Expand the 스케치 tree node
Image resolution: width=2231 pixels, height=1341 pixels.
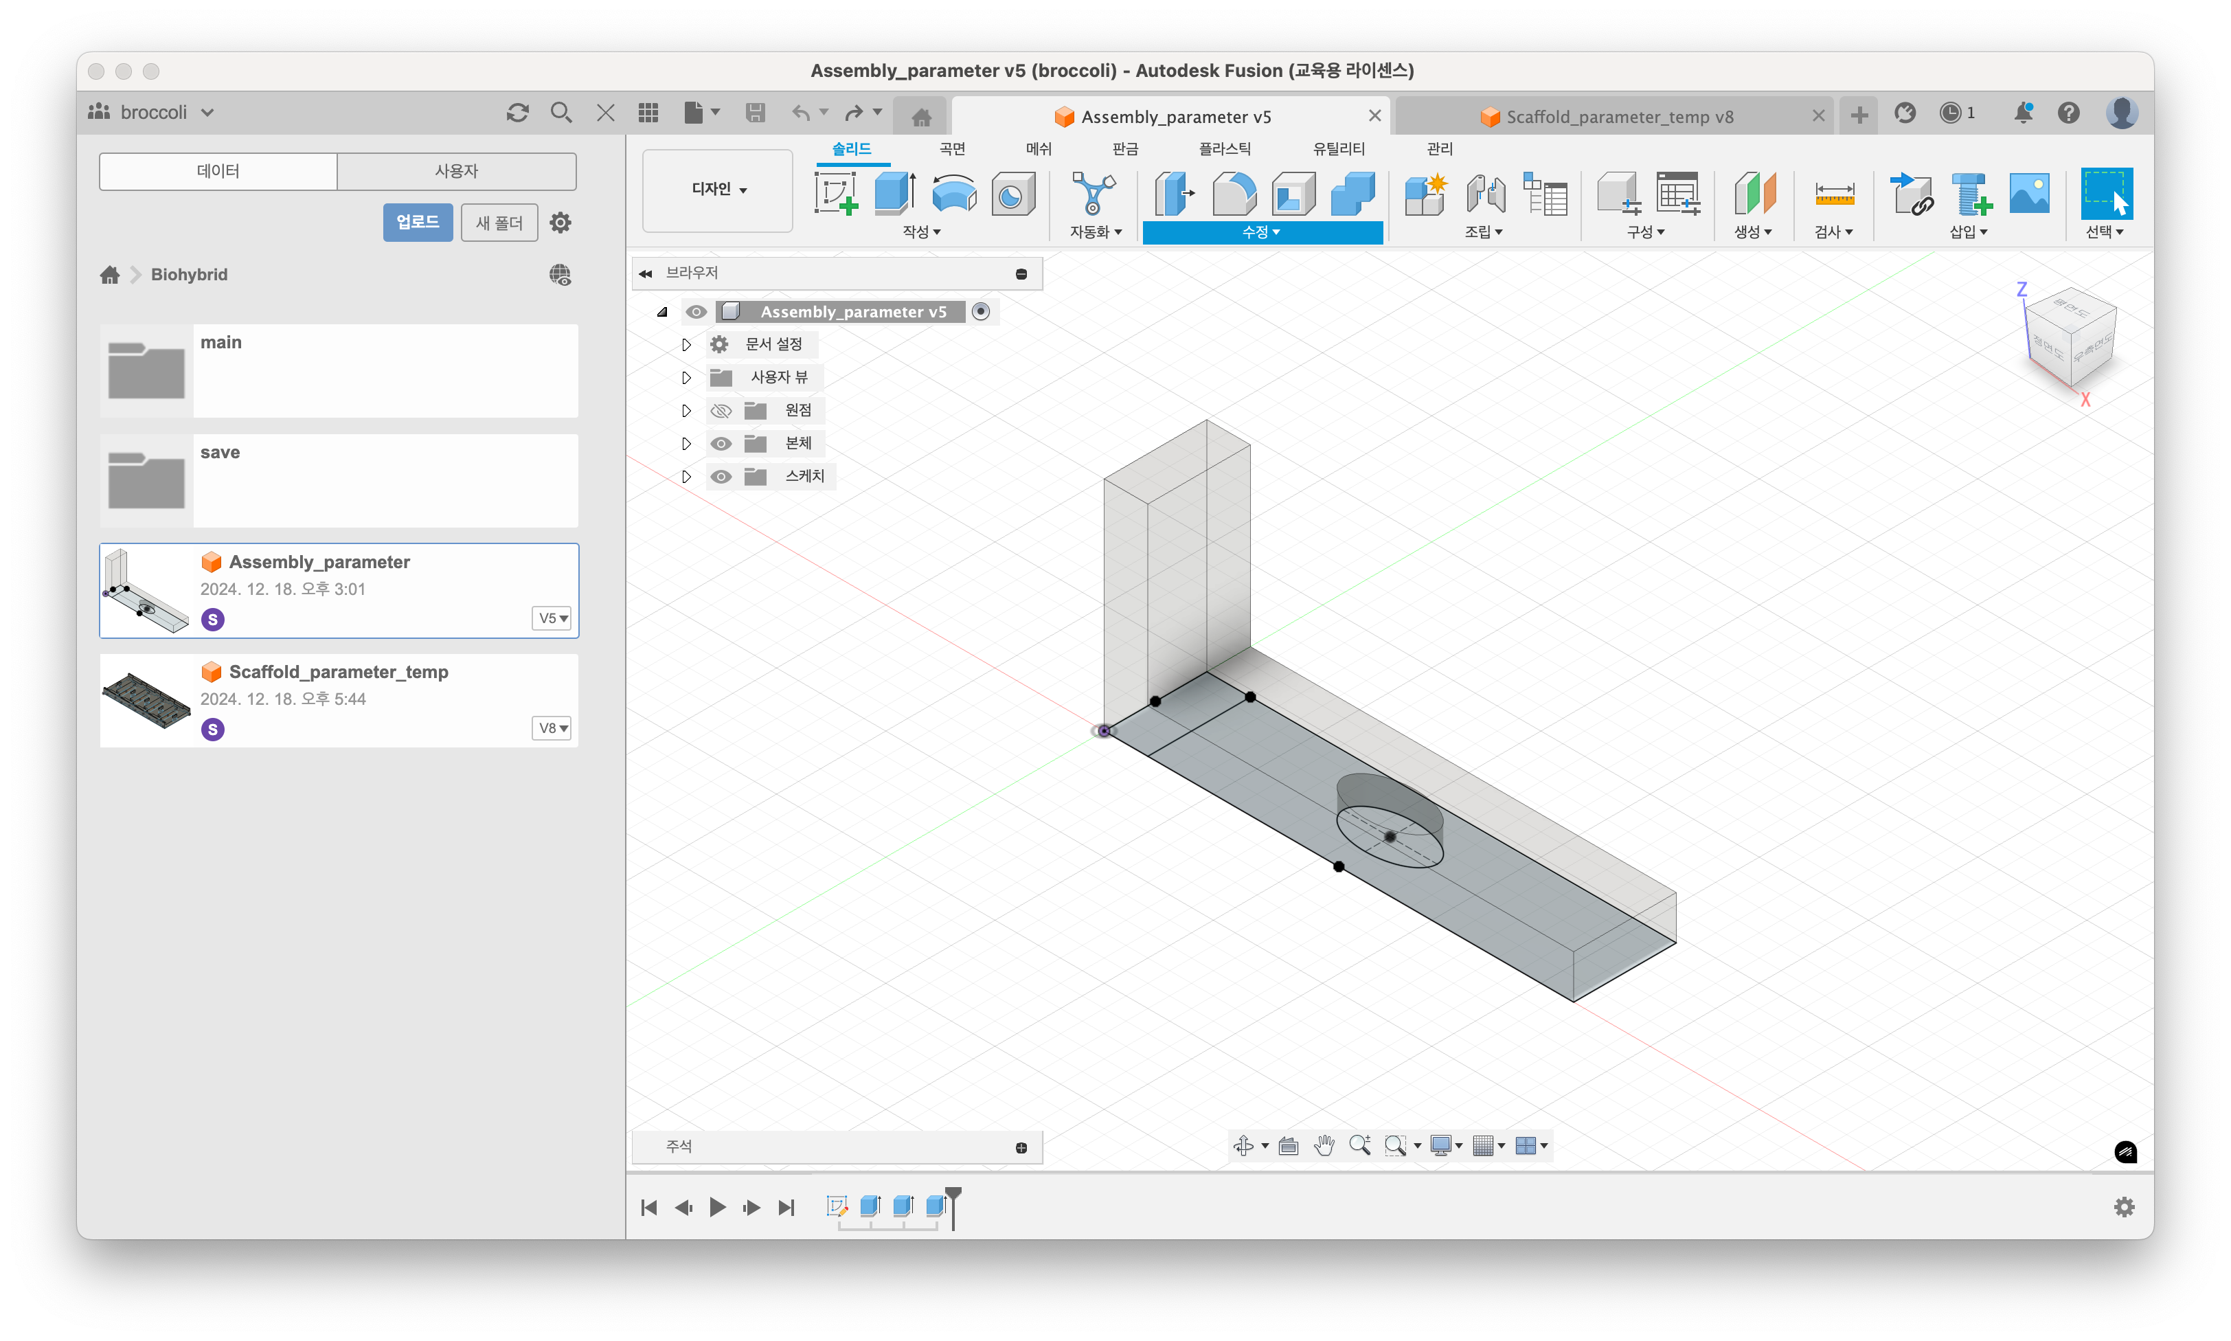pos(686,476)
